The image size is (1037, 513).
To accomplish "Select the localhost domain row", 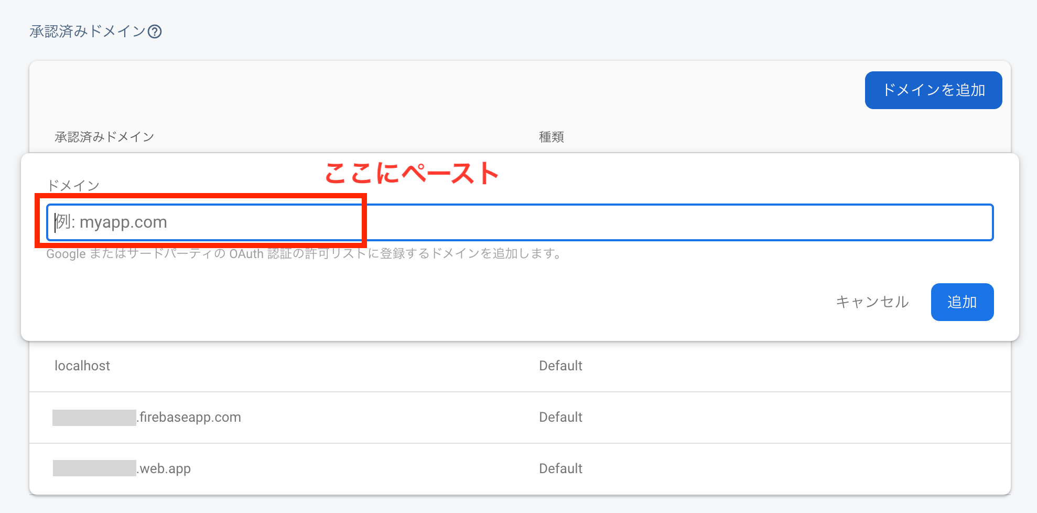I will (x=82, y=366).
